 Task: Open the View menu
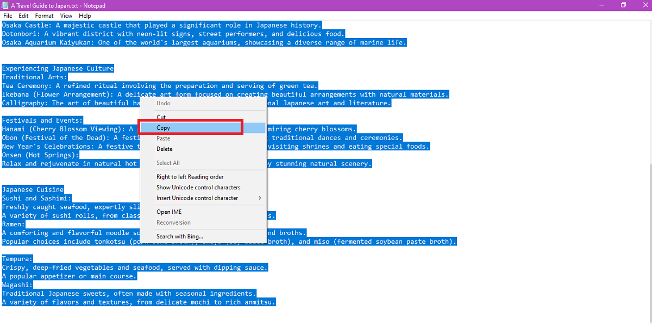(x=66, y=16)
